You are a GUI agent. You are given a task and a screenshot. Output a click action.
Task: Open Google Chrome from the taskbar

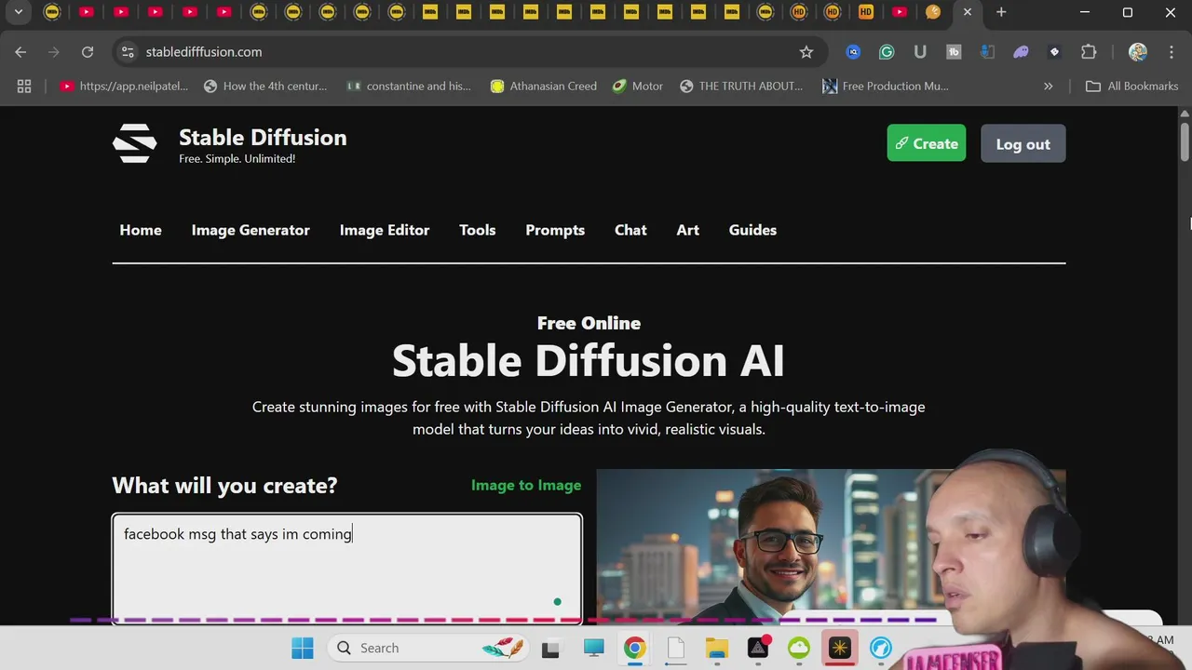634,648
